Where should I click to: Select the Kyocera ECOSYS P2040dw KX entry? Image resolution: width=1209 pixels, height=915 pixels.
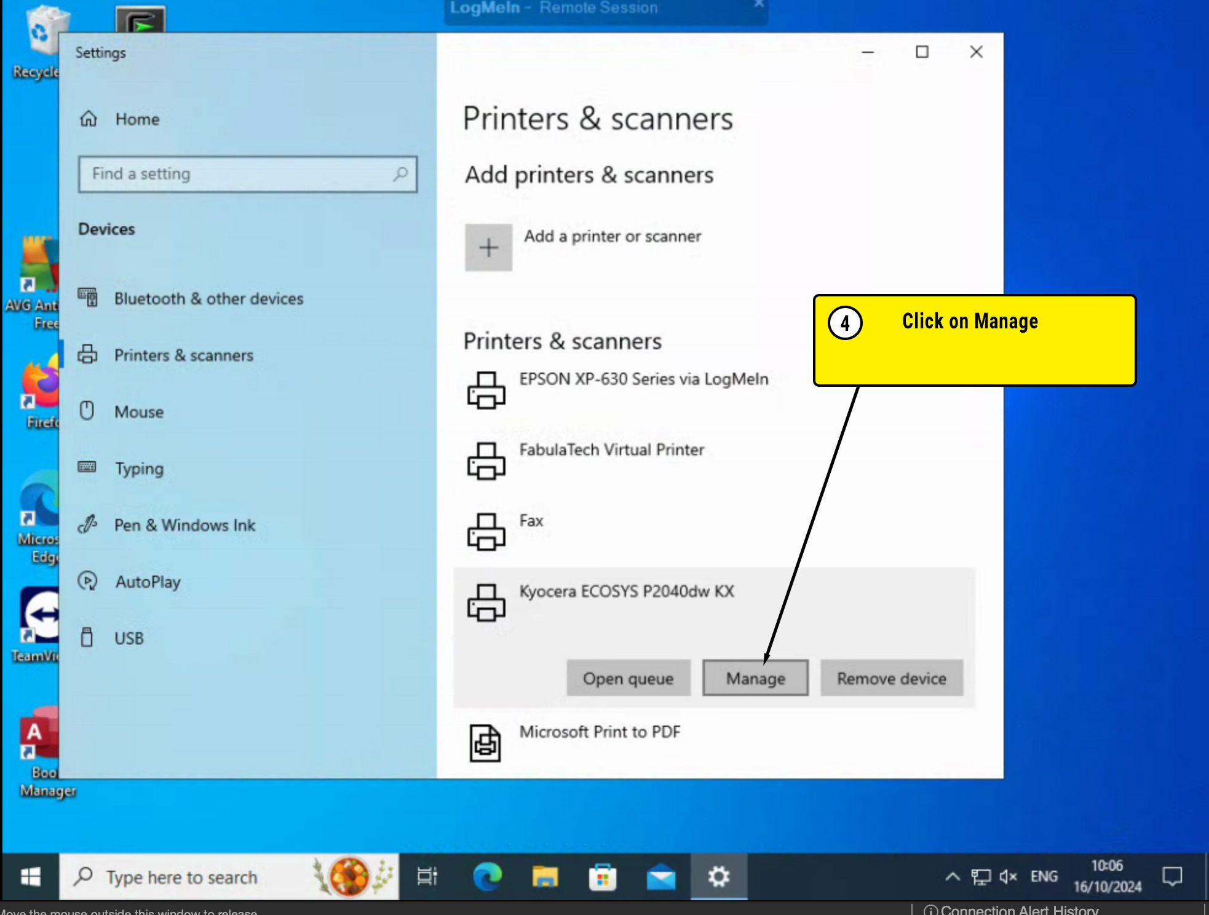627,591
